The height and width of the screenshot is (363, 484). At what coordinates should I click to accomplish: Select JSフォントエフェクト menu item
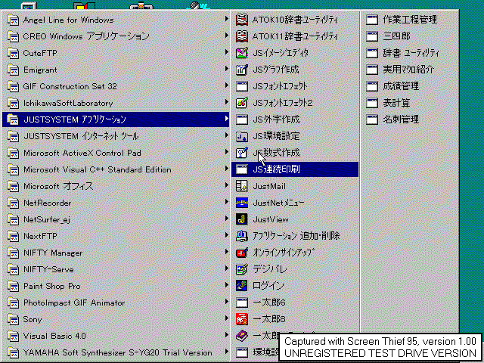[295, 86]
